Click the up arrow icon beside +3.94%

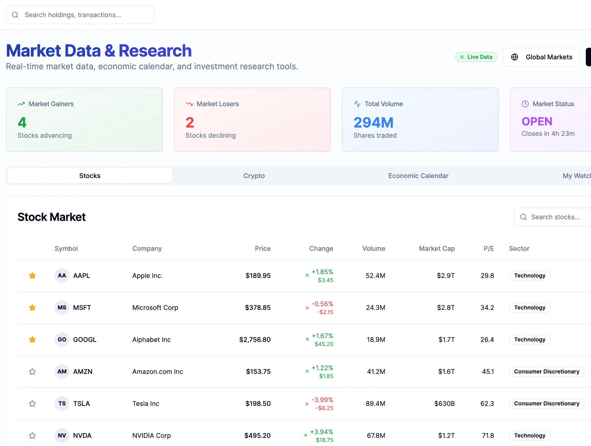tap(305, 436)
